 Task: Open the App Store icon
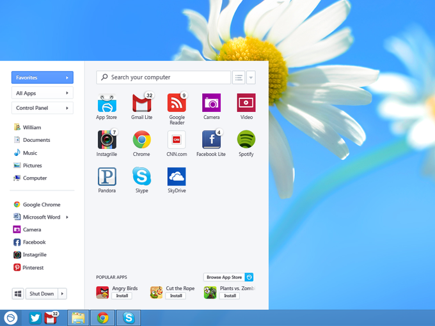click(107, 103)
